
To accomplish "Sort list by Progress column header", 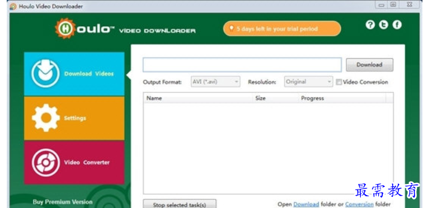I will [x=342, y=98].
